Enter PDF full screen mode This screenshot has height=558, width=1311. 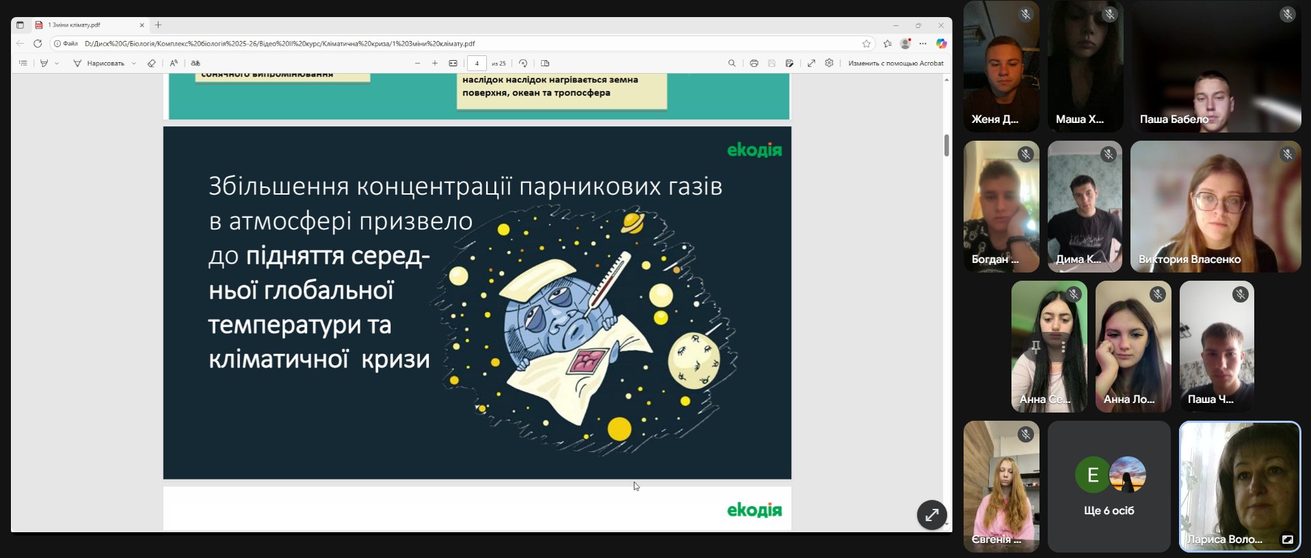(811, 63)
